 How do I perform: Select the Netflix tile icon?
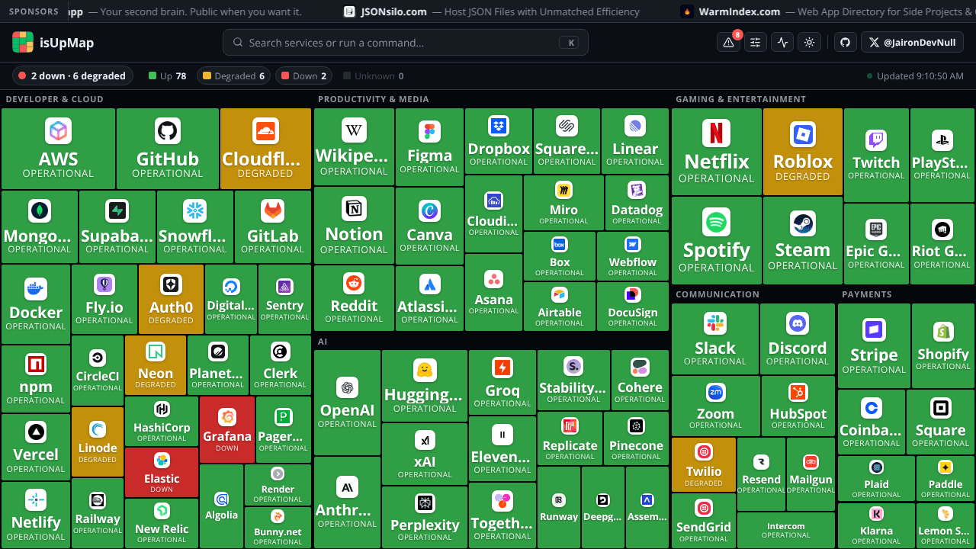[716, 133]
